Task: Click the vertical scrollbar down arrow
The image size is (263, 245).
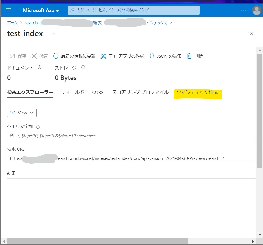Action: pos(260,234)
